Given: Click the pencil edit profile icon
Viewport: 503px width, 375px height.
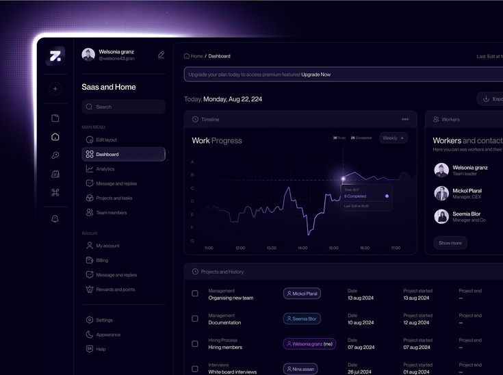Looking at the screenshot, I should click(161, 55).
